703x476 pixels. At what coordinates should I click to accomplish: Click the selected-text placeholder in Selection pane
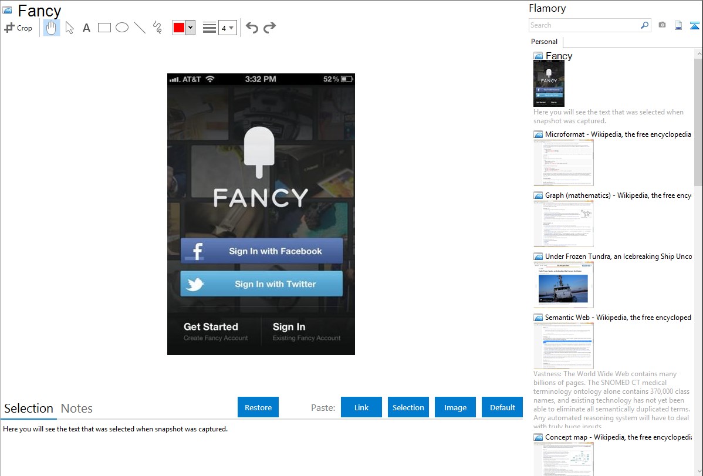[x=115, y=429]
